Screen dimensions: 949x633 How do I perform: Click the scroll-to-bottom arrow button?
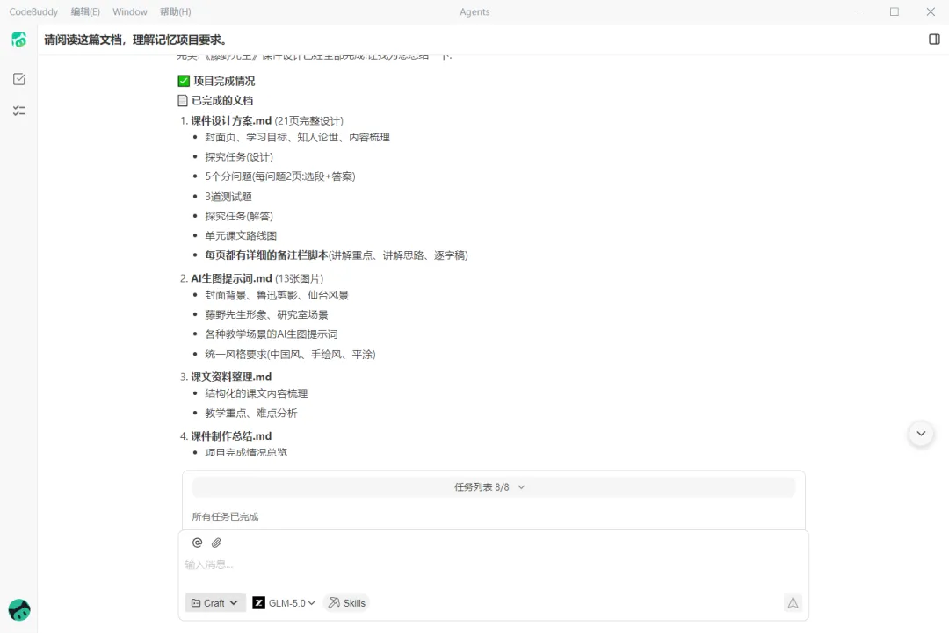click(x=921, y=434)
